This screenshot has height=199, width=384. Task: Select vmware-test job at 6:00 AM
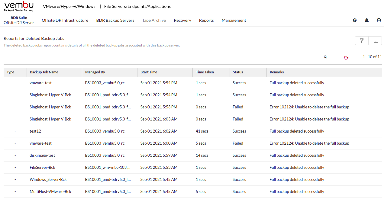point(41,143)
